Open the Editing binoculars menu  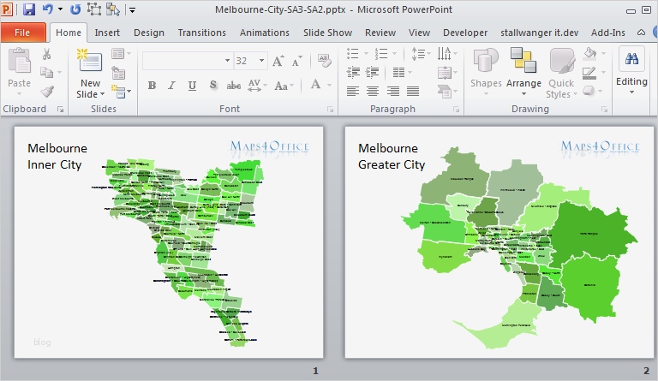coord(631,69)
